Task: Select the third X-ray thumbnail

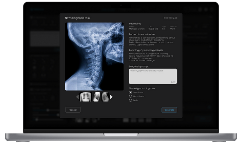Action: (105, 97)
